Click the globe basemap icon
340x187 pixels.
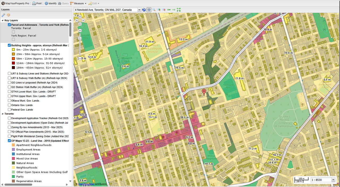tap(144, 10)
